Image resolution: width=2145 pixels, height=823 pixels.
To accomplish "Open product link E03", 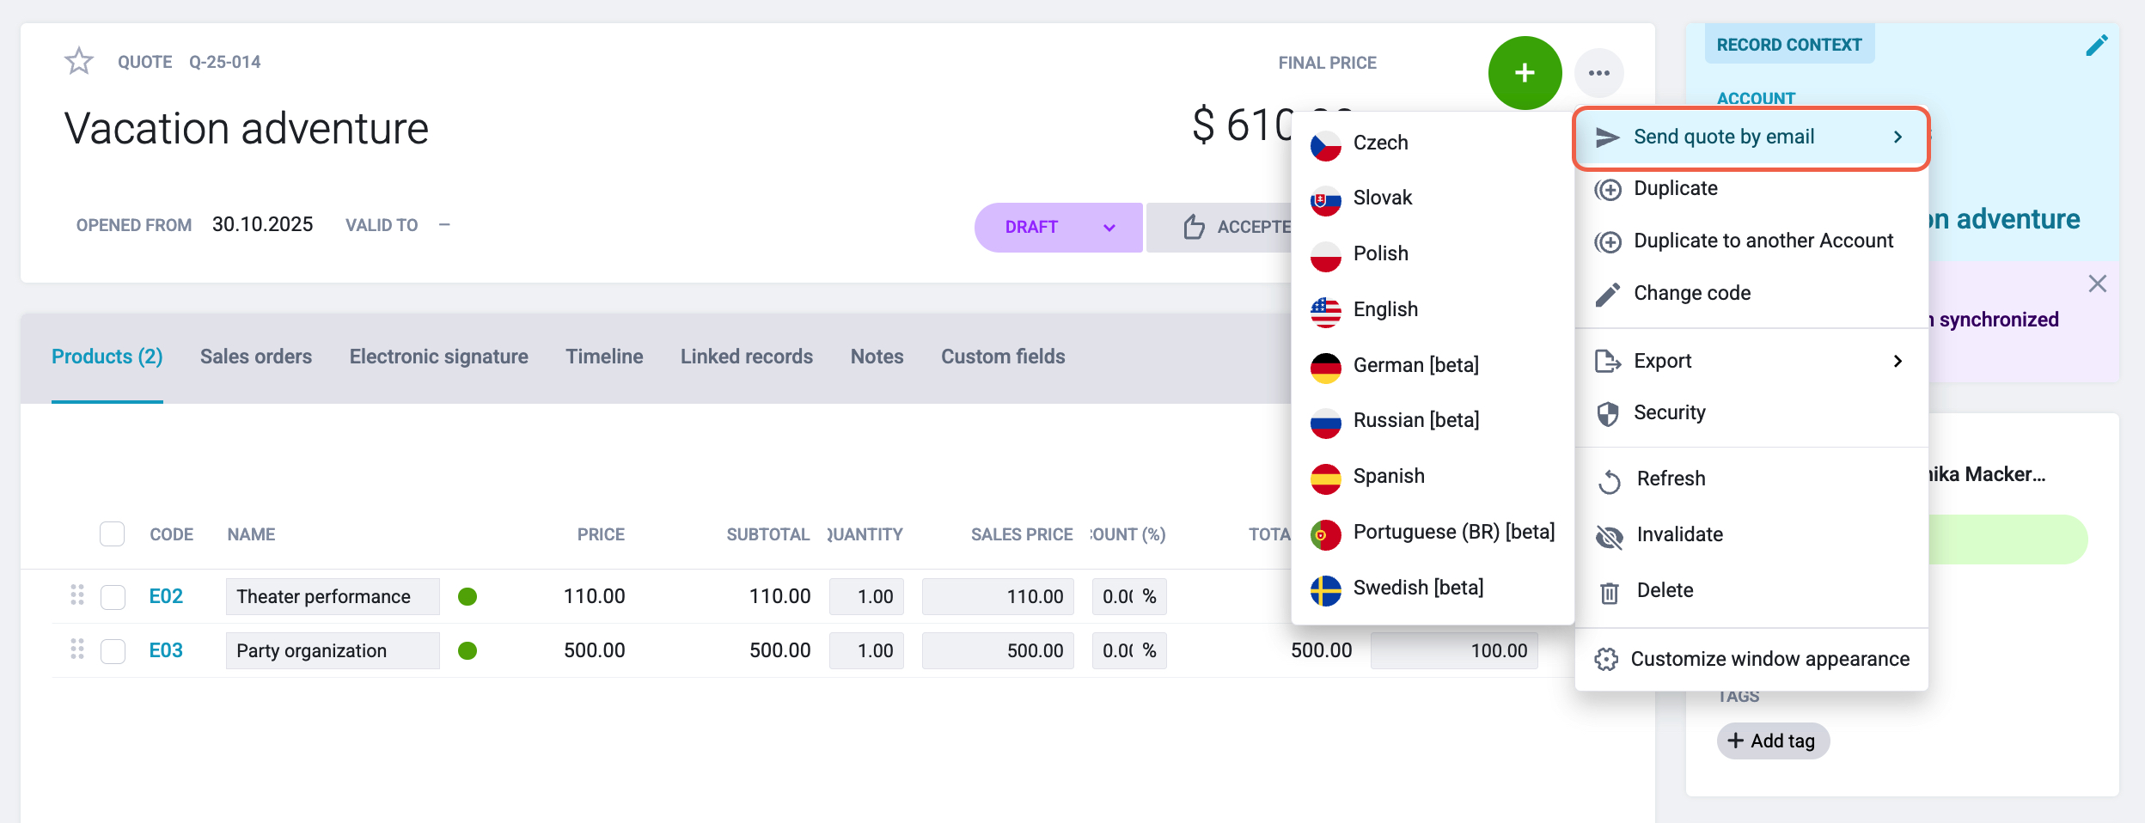I will pyautogui.click(x=166, y=650).
